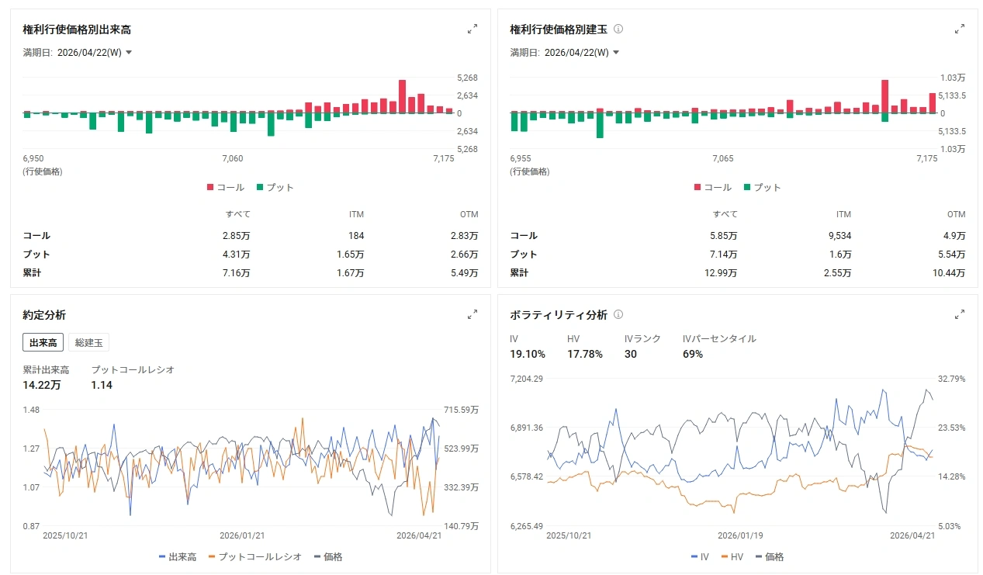Click the tallest red call bar in volume chart
The width and height of the screenshot is (983, 575).
point(402,96)
